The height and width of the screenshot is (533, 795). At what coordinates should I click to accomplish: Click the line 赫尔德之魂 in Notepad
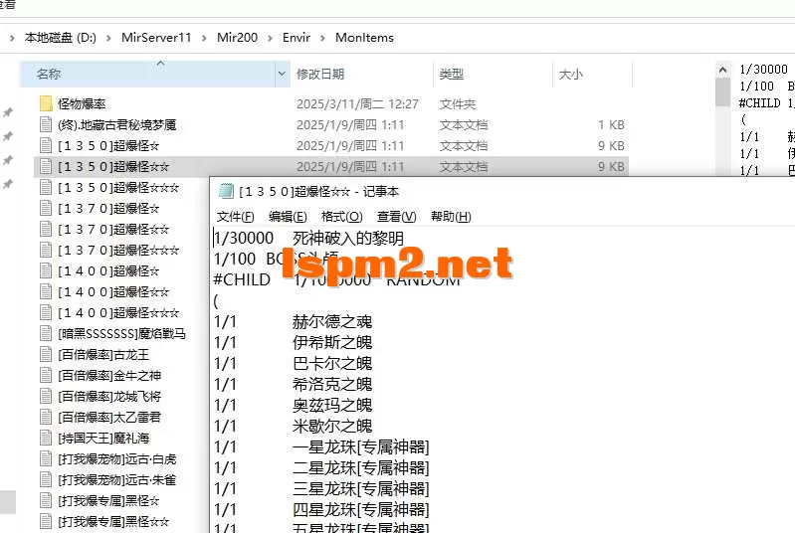[x=332, y=321]
